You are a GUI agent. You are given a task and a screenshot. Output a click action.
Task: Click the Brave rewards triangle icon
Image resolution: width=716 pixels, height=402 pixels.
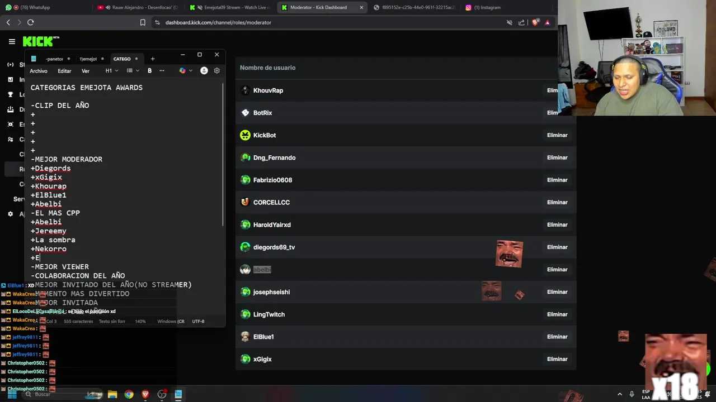548,22
